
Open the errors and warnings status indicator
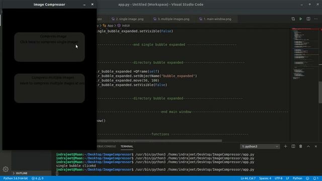tap(38, 178)
